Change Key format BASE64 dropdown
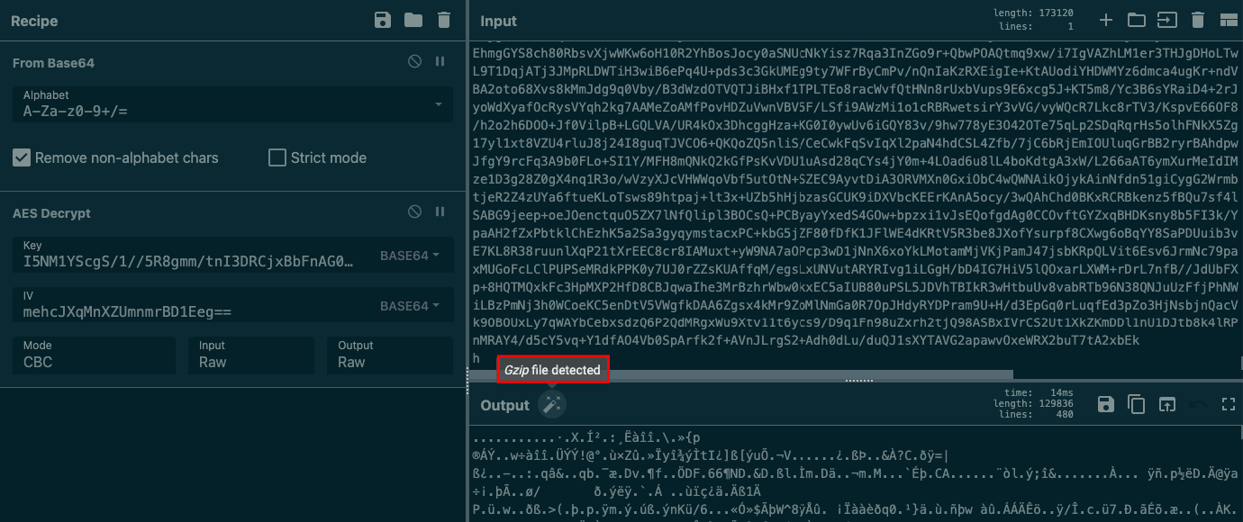Image resolution: width=1243 pixels, height=522 pixels. (x=410, y=256)
